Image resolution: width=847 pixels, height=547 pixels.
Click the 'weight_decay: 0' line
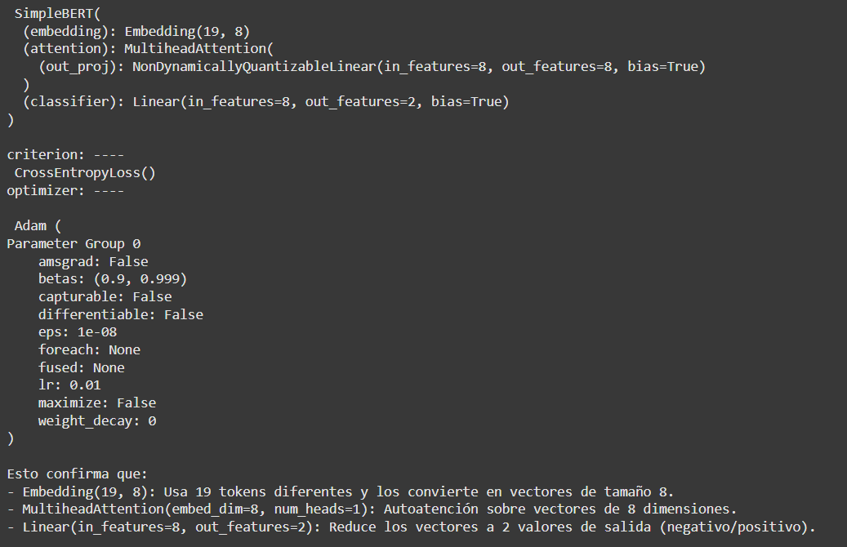[96, 421]
